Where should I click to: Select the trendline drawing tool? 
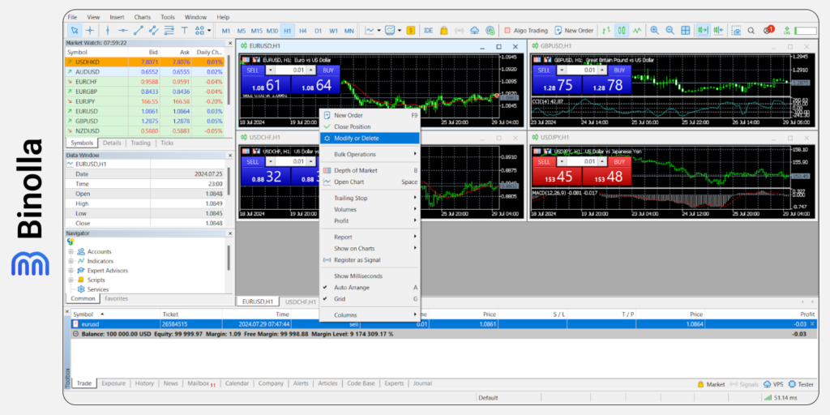(139, 30)
